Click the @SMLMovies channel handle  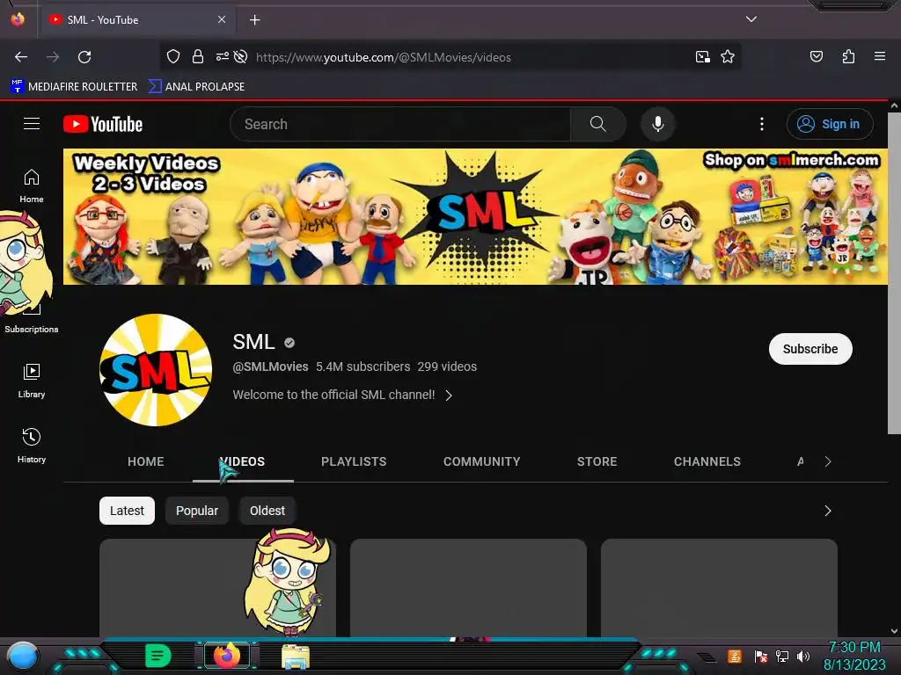[x=271, y=367]
